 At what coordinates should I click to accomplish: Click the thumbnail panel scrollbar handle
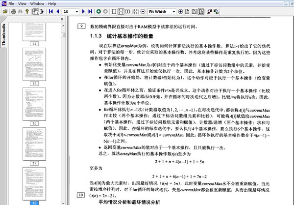click(63, 35)
